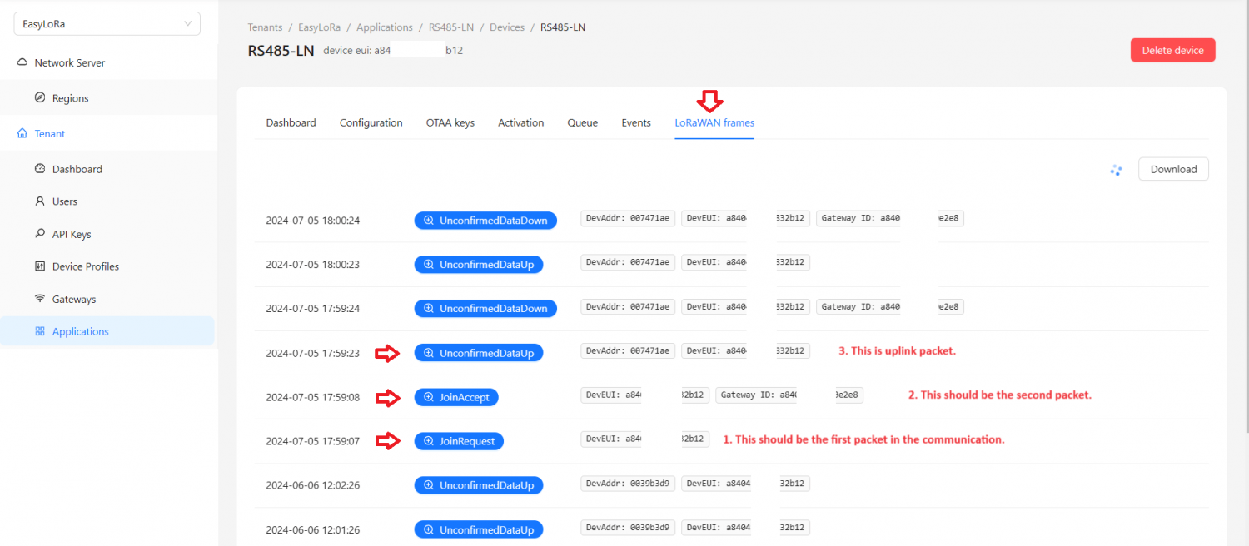1249x546 pixels.
Task: Select the Users icon in sidebar
Action: click(42, 201)
